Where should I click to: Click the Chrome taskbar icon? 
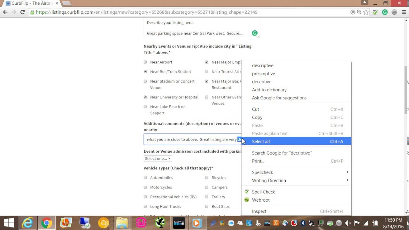[46, 223]
